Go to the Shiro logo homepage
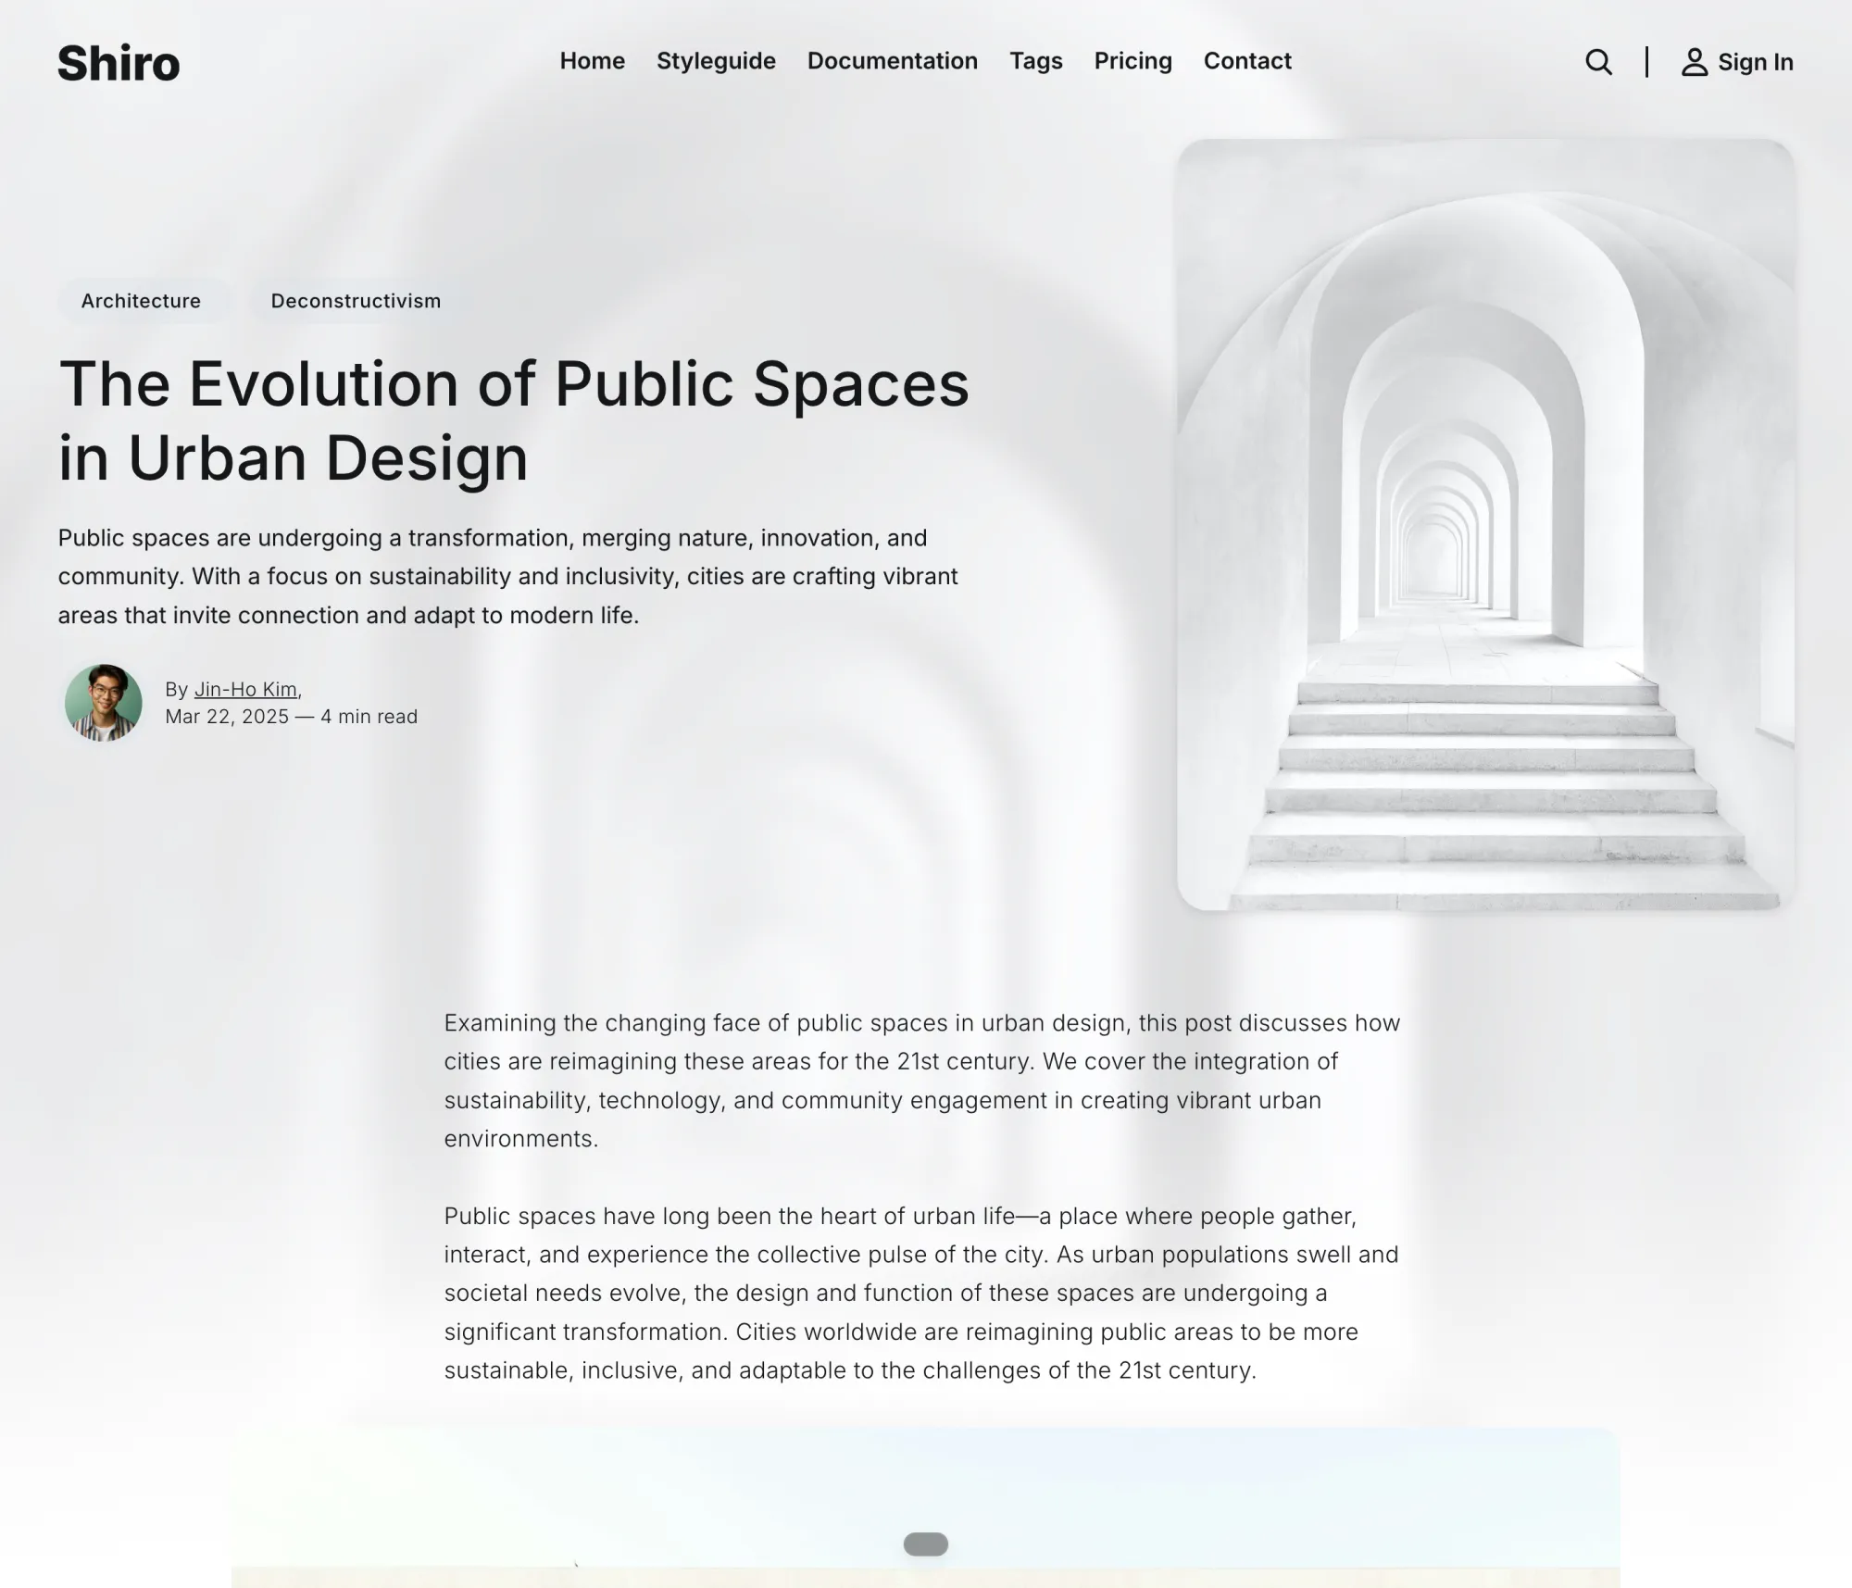Image resolution: width=1852 pixels, height=1588 pixels. point(119,63)
